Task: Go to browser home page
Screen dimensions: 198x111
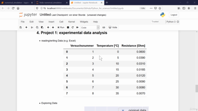Action: pyautogui.click(x=18, y=8)
